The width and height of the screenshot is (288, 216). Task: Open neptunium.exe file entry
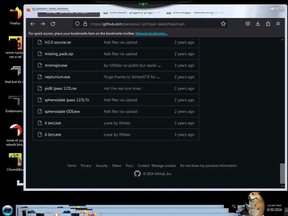coord(57,77)
